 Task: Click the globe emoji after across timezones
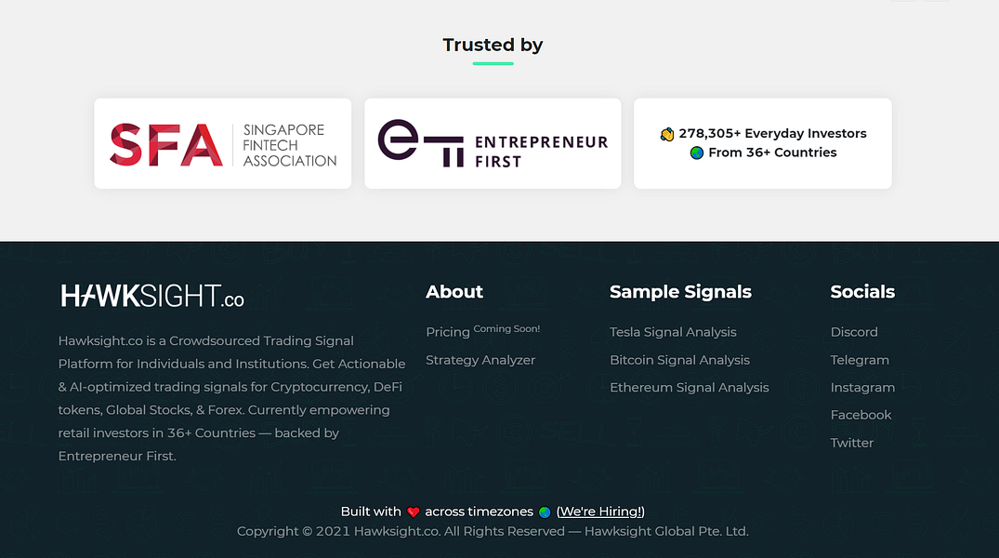click(x=544, y=511)
